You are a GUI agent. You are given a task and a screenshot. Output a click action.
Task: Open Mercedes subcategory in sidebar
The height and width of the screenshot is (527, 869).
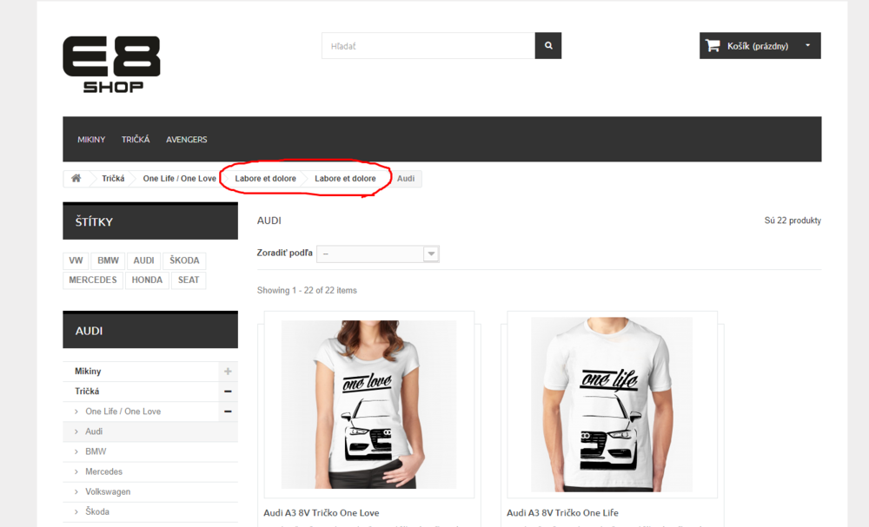pos(103,471)
